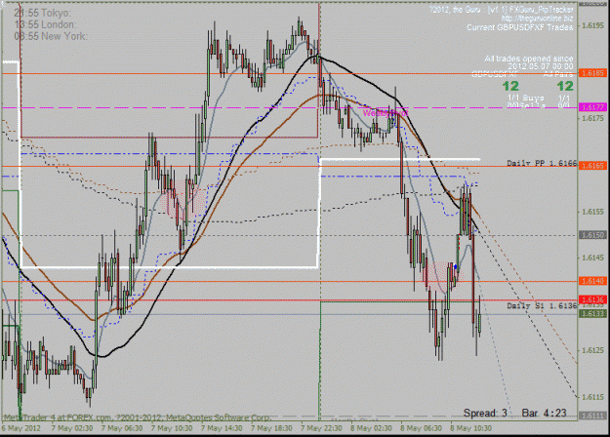Click the 'Daily PP 1.6166' label
The height and width of the screenshot is (437, 610).
(542, 163)
